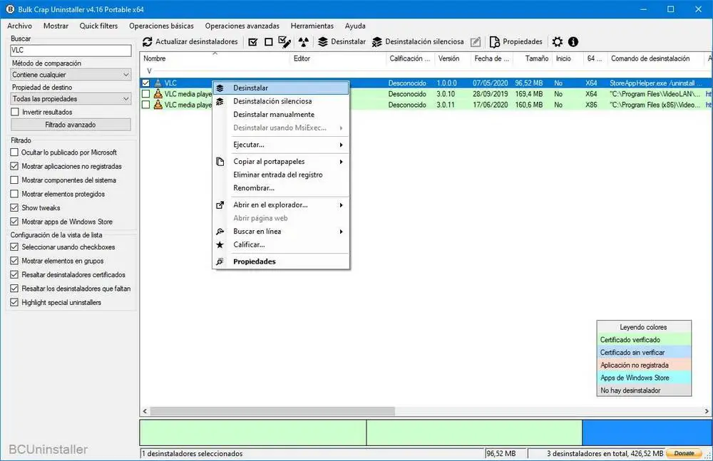
Task: Toggle Resaltar desinstaladores certificados checkbox
Action: (14, 275)
